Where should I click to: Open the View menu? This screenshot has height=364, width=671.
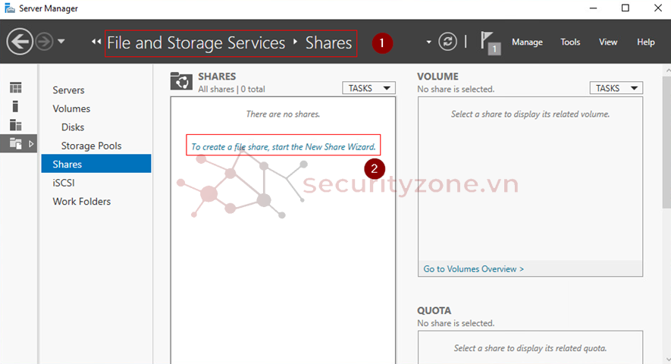[608, 42]
